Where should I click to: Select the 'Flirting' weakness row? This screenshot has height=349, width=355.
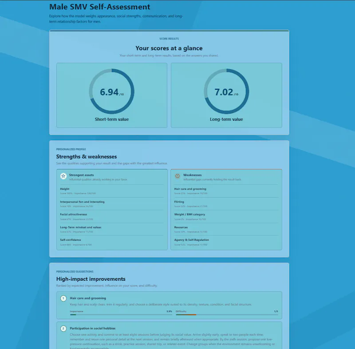[x=226, y=204]
